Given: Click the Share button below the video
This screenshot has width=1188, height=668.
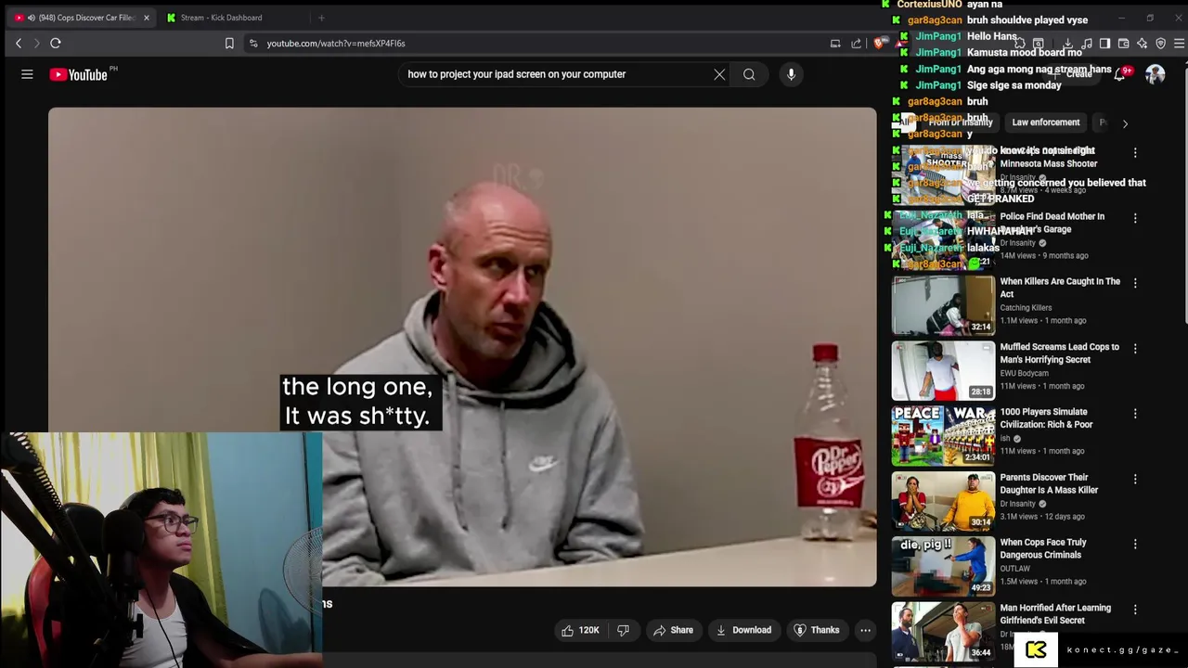Looking at the screenshot, I should (x=674, y=630).
